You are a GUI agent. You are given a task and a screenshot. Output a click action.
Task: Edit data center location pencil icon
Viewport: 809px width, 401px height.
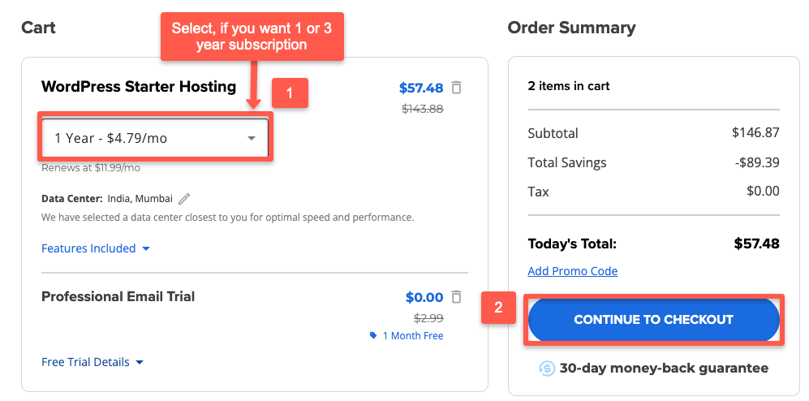click(x=184, y=199)
